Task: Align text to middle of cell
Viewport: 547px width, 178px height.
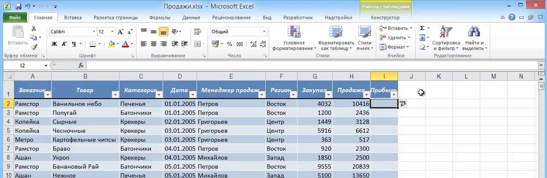Action: 154,32
